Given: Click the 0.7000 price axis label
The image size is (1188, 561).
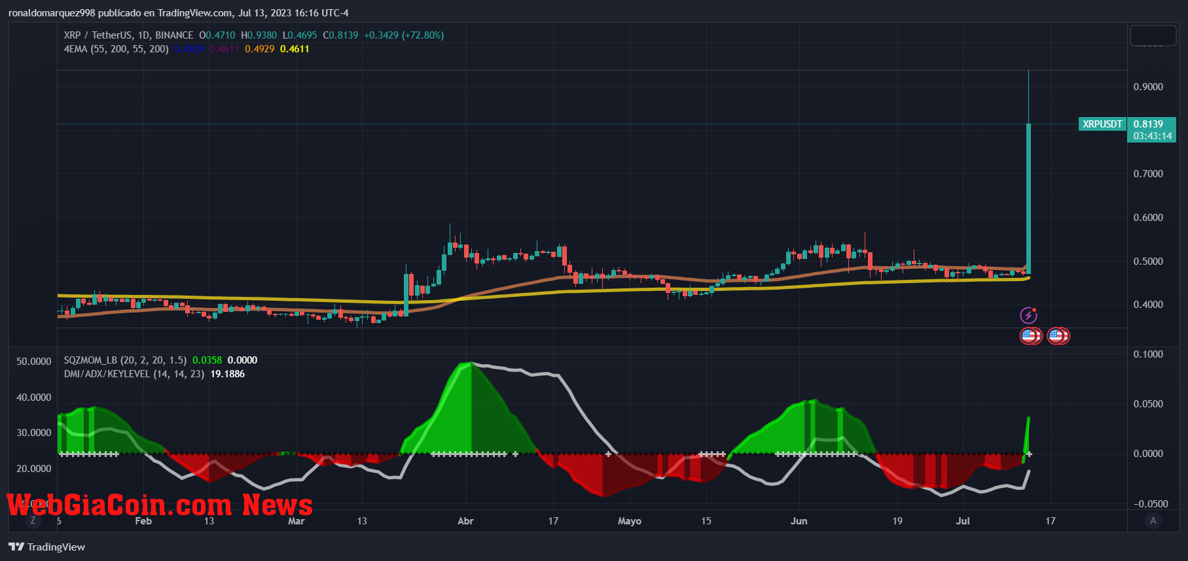Looking at the screenshot, I should click(x=1148, y=174).
